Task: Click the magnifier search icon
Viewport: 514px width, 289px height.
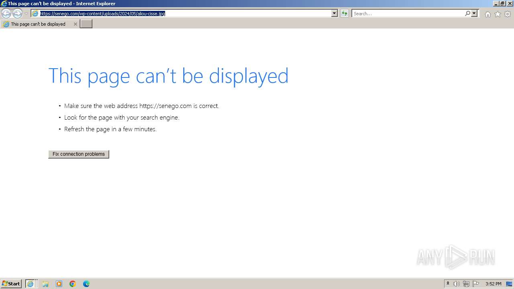Action: click(467, 13)
